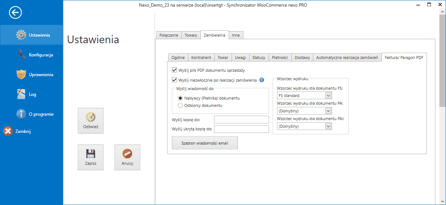Open O programie via the info icon
Viewport: 446px width, 205px height.
coord(22,114)
